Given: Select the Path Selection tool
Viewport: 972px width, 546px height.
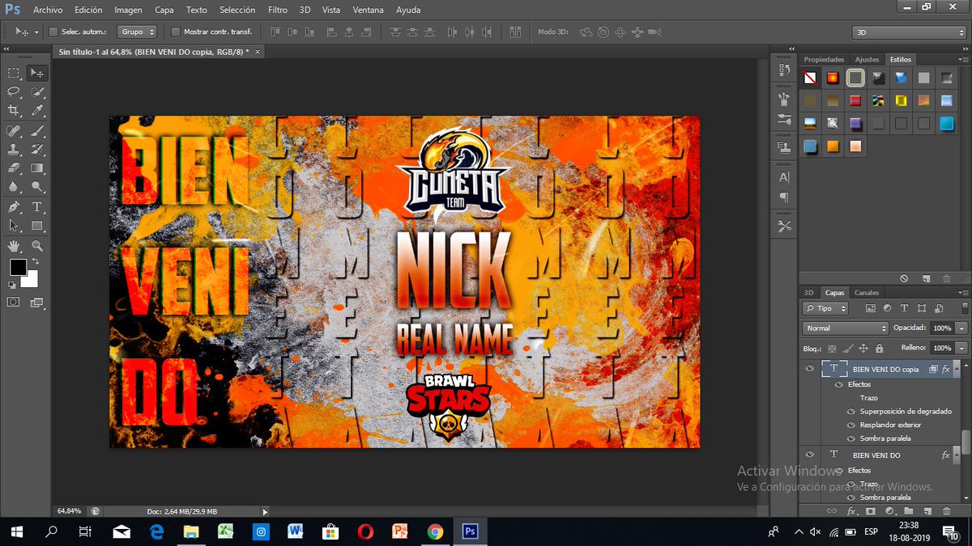Looking at the screenshot, I should 14,226.
